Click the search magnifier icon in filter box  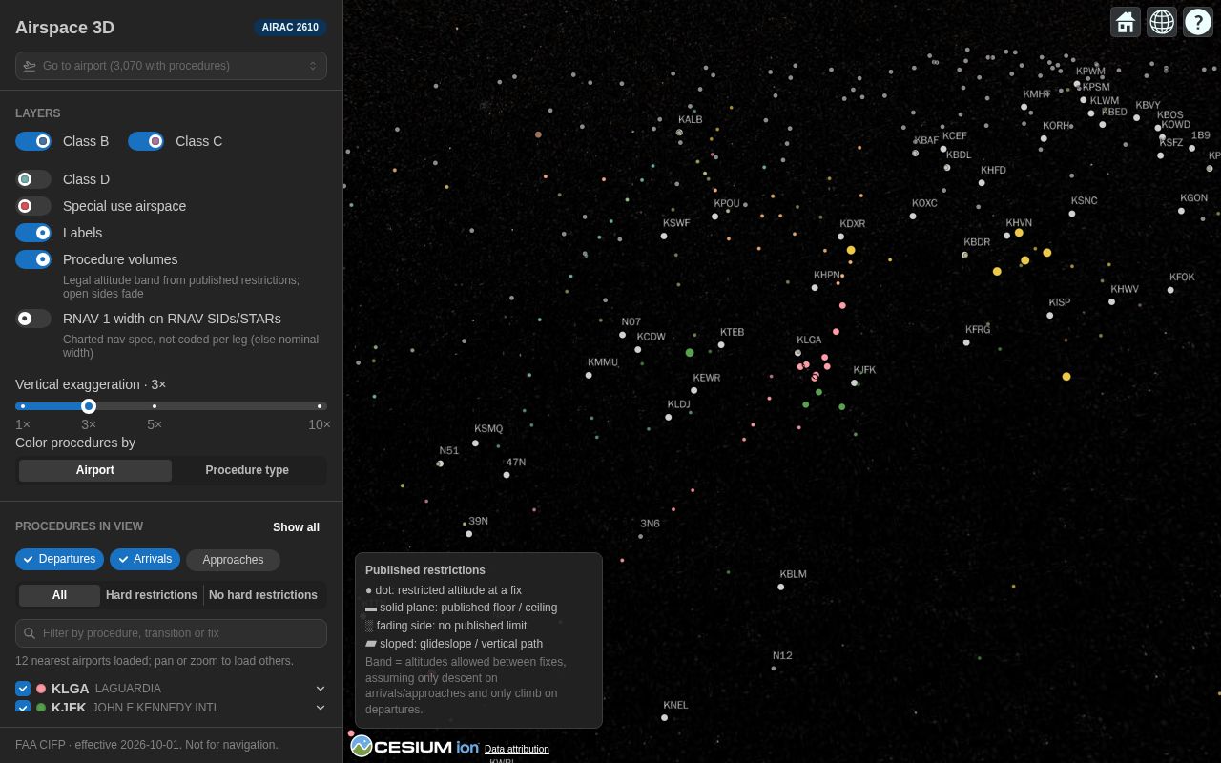click(30, 633)
